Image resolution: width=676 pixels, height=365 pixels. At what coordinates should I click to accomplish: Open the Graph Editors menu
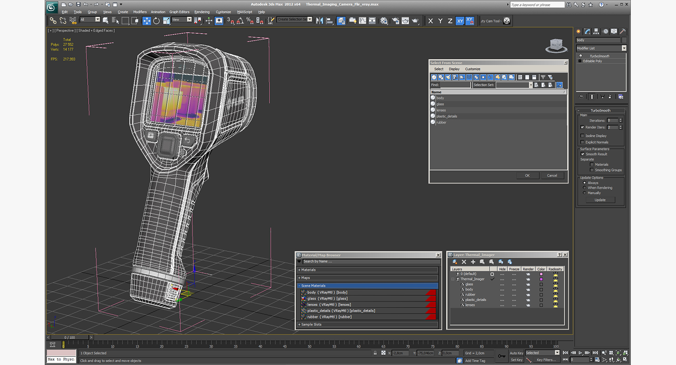click(x=180, y=12)
